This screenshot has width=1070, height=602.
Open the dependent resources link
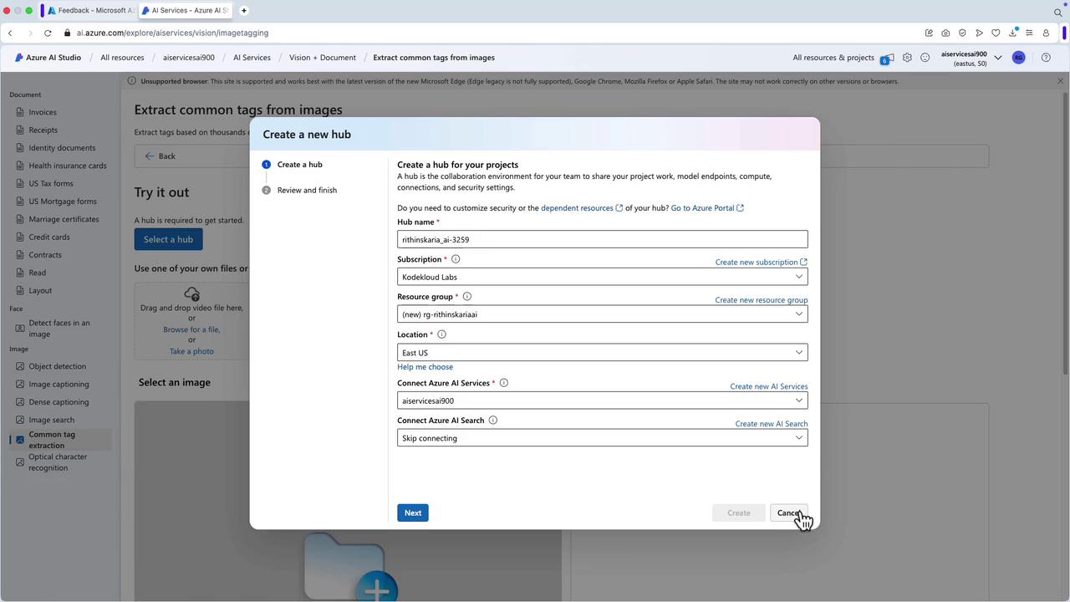tap(582, 208)
